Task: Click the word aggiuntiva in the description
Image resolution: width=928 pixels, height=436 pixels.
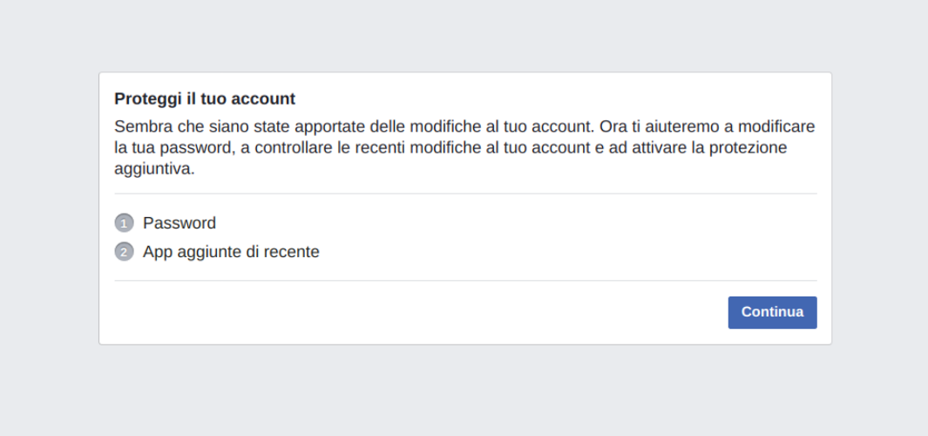Action: click(154, 170)
